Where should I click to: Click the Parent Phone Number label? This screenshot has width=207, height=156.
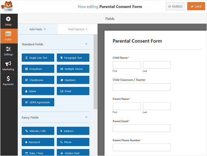click(x=126, y=140)
